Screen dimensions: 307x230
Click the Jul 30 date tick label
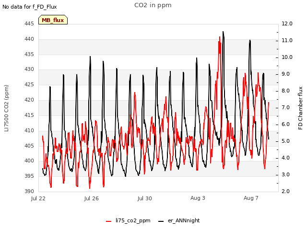click(x=145, y=198)
